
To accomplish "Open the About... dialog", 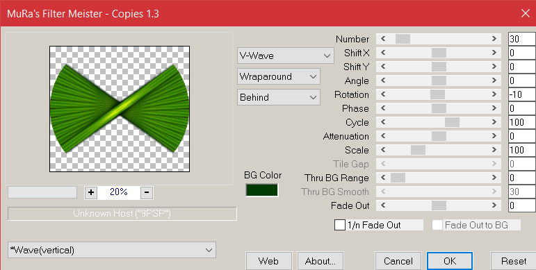I will pos(320,261).
